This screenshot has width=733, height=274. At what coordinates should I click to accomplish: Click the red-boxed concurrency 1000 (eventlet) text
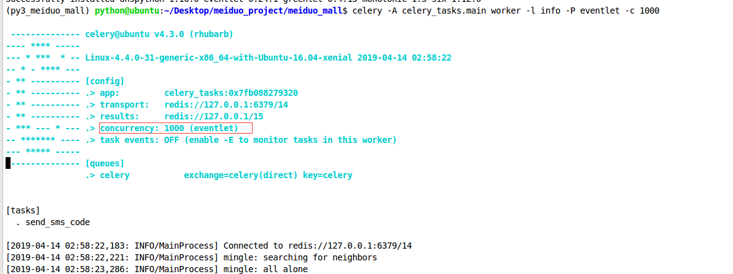click(x=176, y=128)
